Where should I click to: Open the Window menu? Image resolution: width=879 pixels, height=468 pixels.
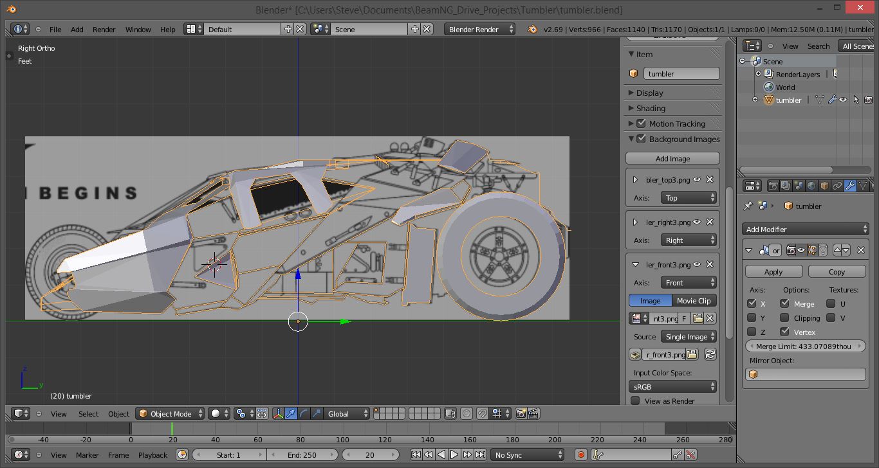point(138,29)
